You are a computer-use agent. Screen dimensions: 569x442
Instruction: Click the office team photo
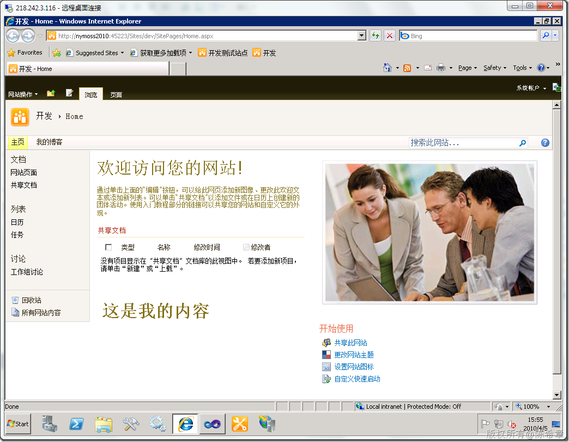coord(429,232)
